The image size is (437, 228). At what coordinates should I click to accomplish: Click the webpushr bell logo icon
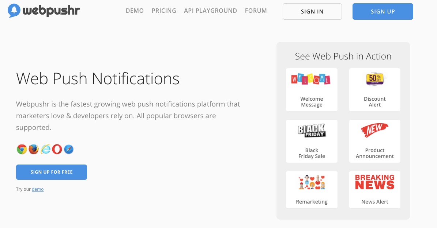pos(14,11)
